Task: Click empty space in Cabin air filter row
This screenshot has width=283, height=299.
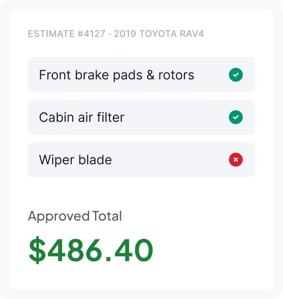Action: coord(176,117)
